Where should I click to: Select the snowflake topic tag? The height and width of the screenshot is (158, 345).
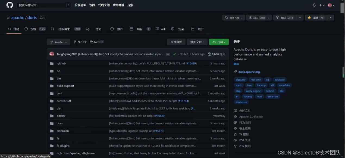284,85
